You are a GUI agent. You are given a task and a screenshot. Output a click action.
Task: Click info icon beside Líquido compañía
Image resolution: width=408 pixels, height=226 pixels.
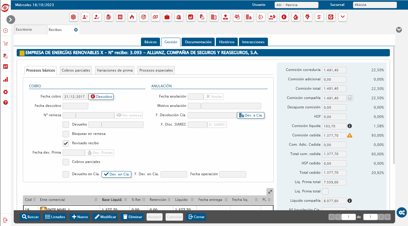[x=349, y=201]
